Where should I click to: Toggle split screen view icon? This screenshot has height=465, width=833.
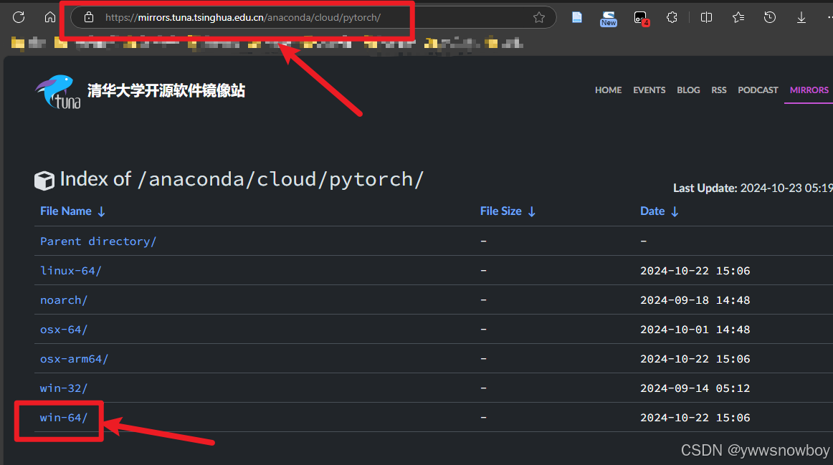706,17
